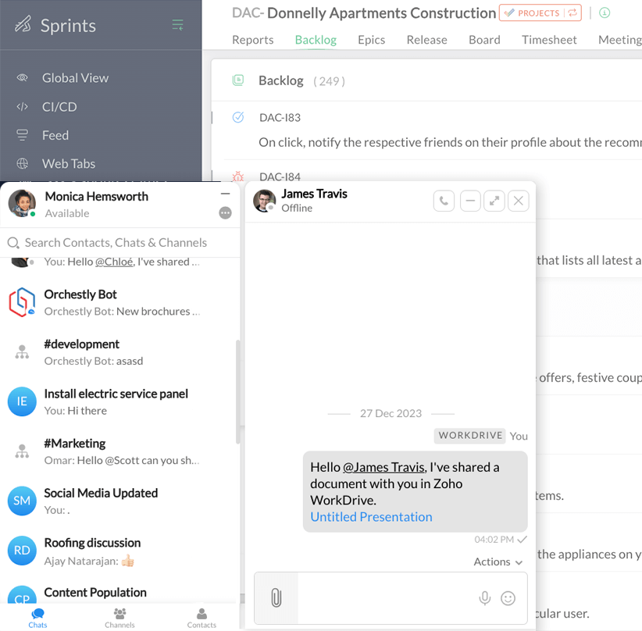Viewport: 642px width, 631px height.
Task: Start a call with James Travis
Action: click(x=444, y=201)
